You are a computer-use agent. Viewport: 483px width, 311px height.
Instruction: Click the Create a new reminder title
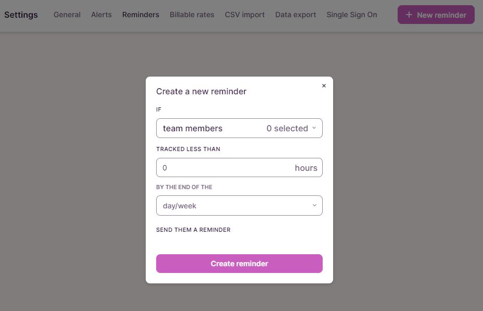click(x=201, y=92)
